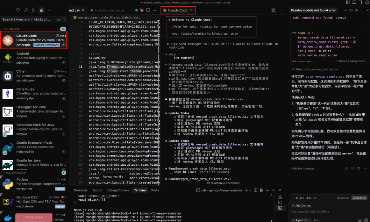The height and width of the screenshot is (222, 370).
Task: Toggle the editor group lock
Action: click(273, 10)
